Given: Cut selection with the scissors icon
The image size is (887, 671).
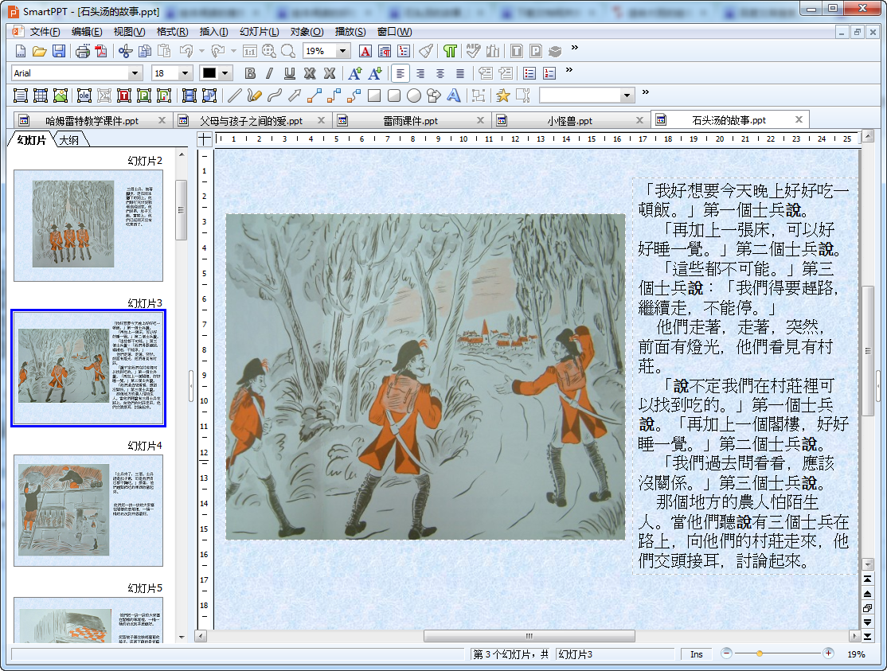Looking at the screenshot, I should point(125,52).
